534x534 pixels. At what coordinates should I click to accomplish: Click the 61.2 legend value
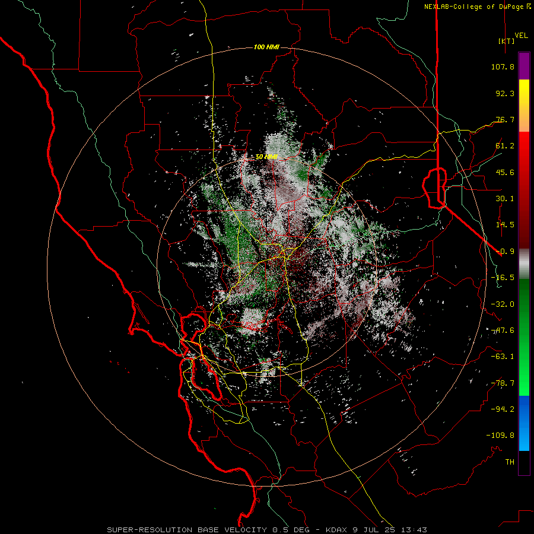click(x=505, y=146)
